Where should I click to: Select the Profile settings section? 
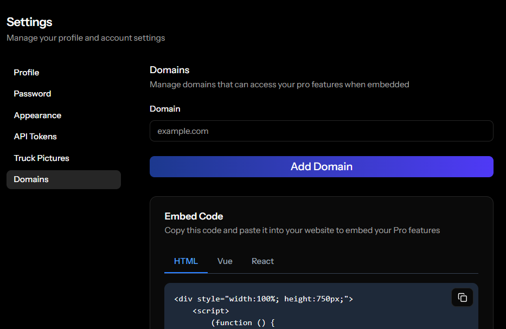[x=26, y=72]
